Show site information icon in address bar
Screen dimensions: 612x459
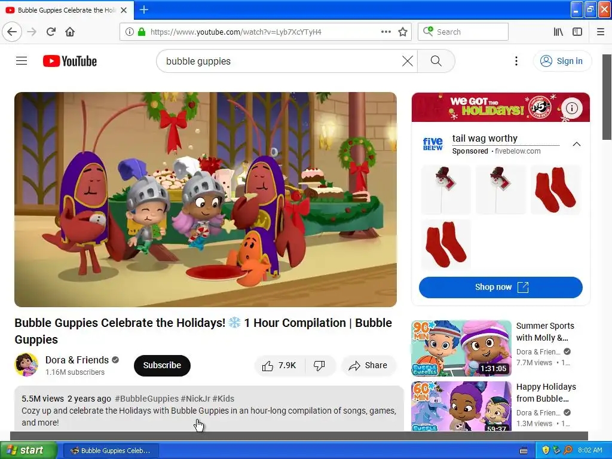click(x=130, y=32)
